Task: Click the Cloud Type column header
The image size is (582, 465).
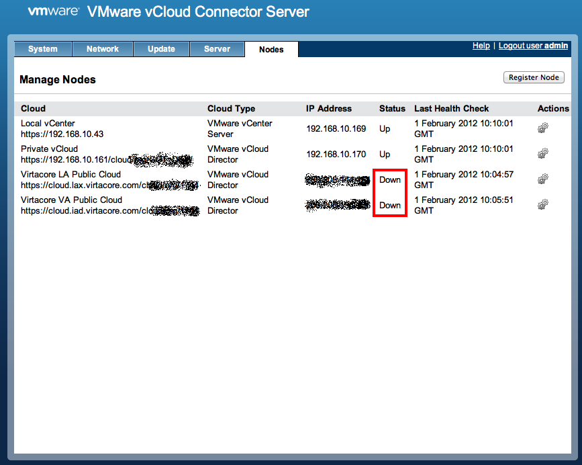Action: 231,108
